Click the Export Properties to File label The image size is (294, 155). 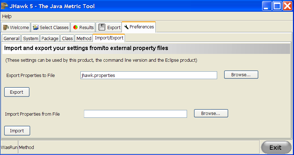tap(30, 76)
